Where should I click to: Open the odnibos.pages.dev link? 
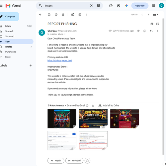(60, 61)
